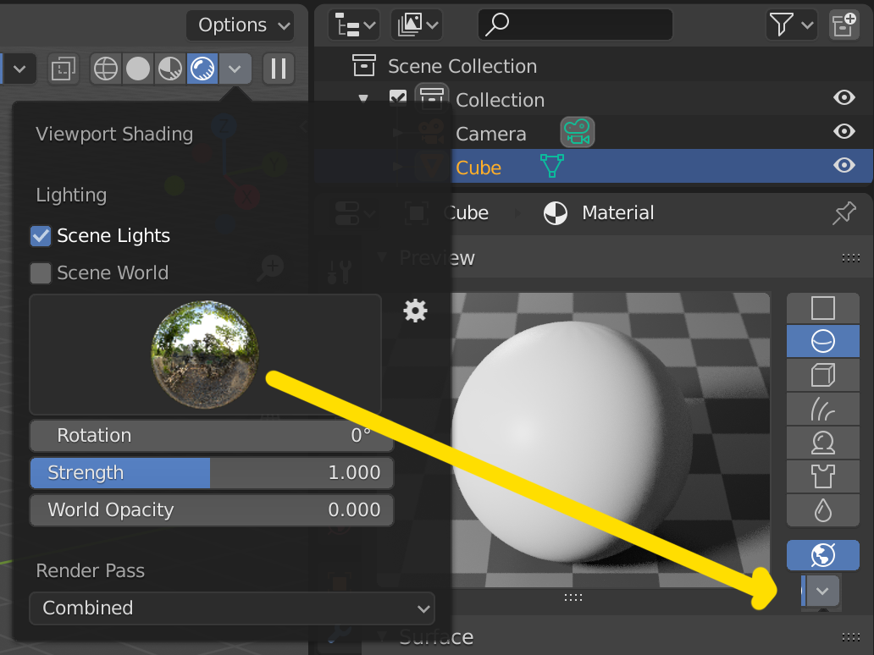Viewport: 874px width, 655px height.
Task: Hide the Camera in the viewport
Action: click(844, 131)
